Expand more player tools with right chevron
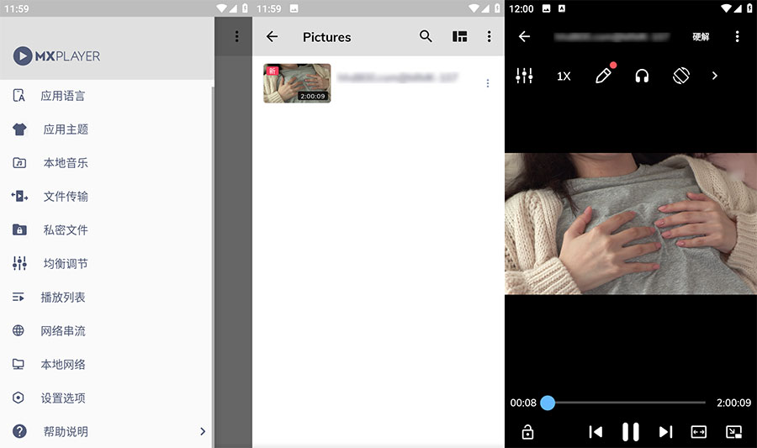757x448 pixels. [x=715, y=76]
